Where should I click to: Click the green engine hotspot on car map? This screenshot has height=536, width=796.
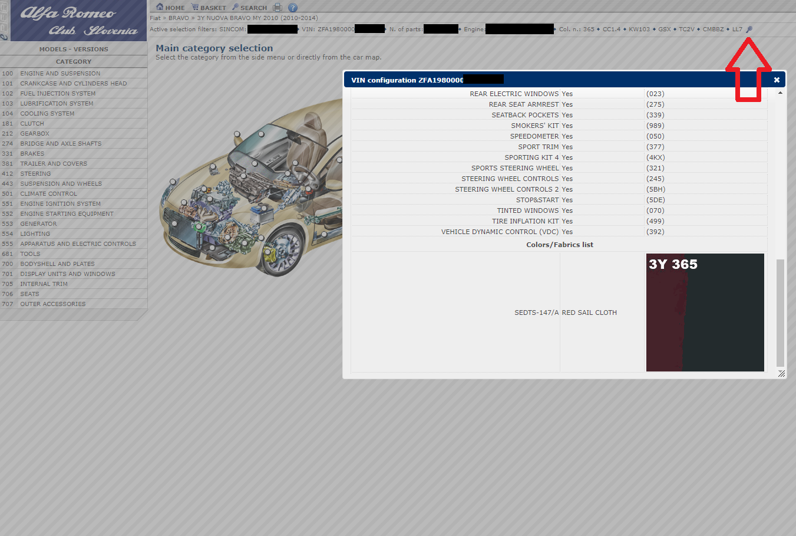coord(199,226)
